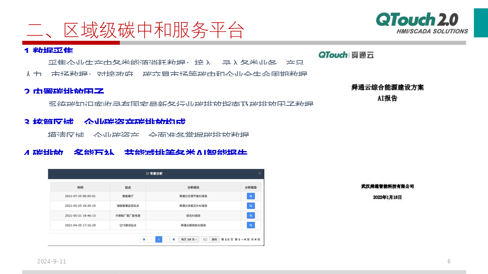The height and width of the screenshot is (274, 488).
Task: Click the 分析结论 column header
Action: (x=193, y=187)
